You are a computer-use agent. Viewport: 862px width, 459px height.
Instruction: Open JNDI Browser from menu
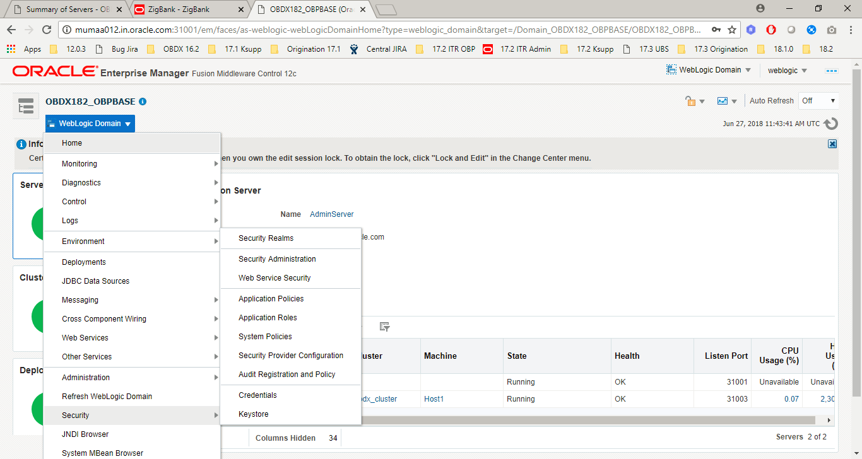[132, 434]
